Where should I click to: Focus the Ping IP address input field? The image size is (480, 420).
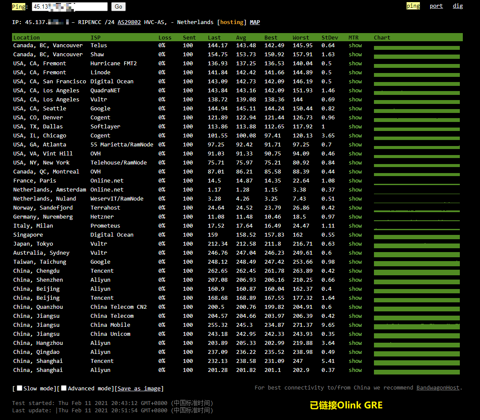(70, 6)
